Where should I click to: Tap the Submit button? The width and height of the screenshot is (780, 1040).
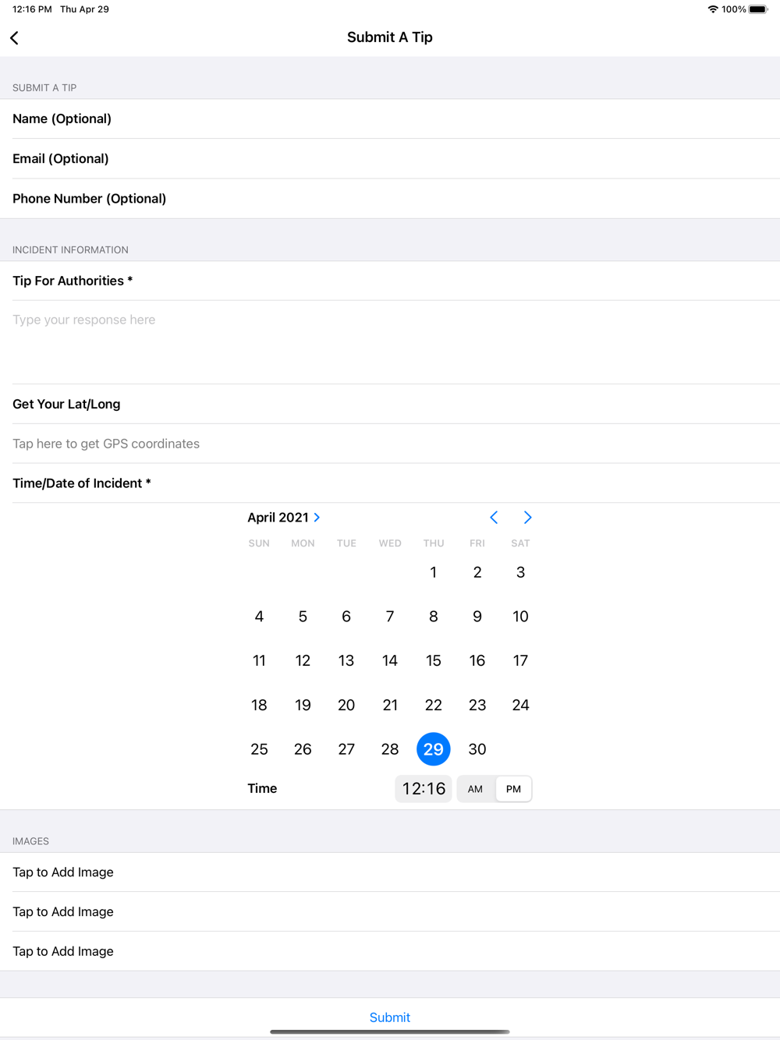coord(390,1017)
